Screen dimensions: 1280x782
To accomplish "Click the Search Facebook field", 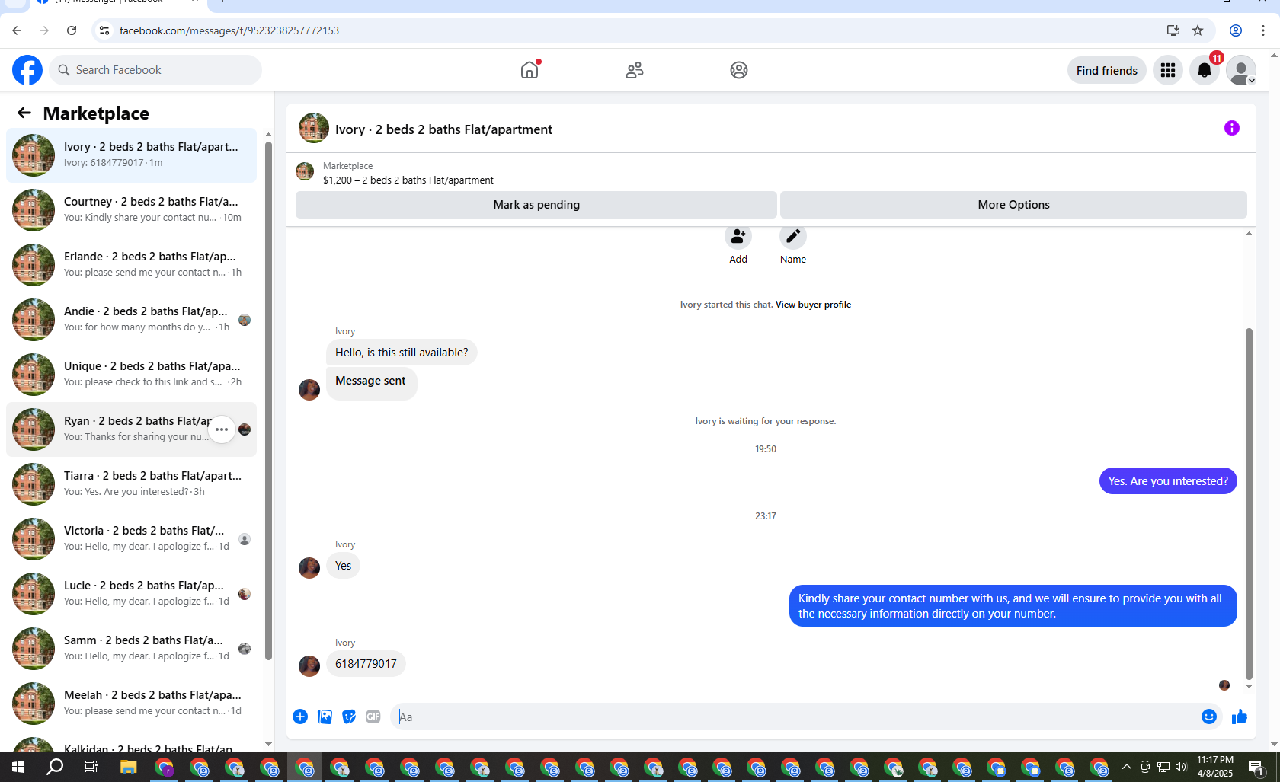I will pos(155,70).
